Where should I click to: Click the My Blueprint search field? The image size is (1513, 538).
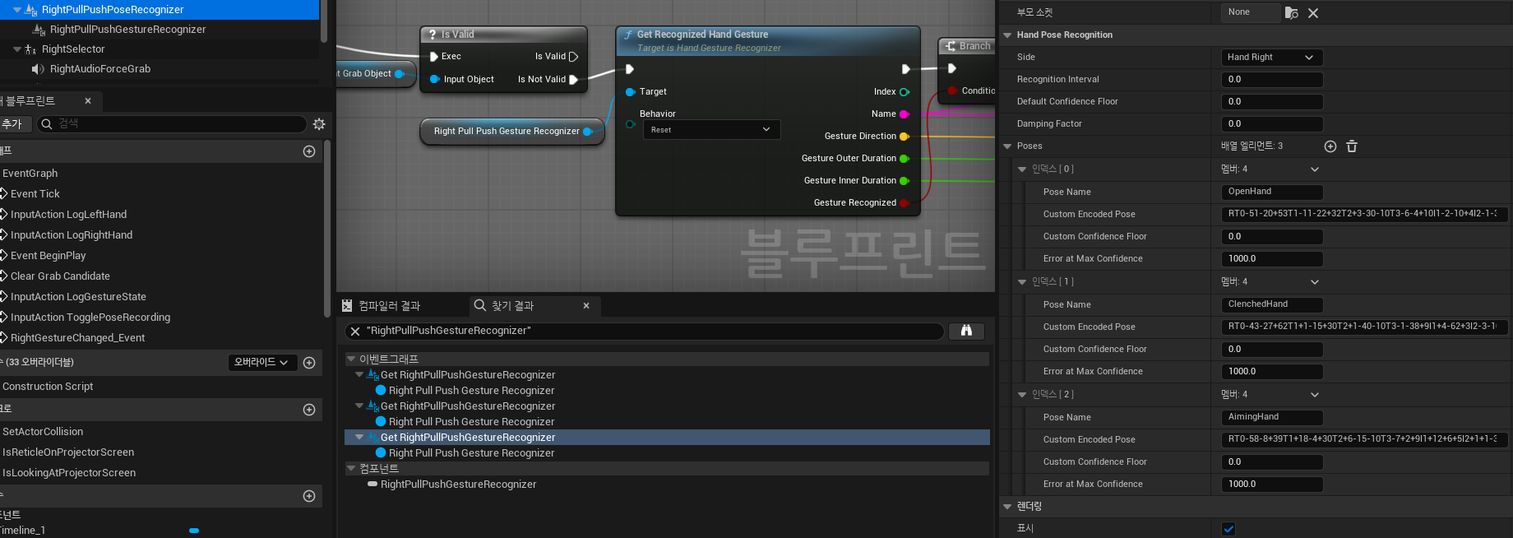(171, 124)
